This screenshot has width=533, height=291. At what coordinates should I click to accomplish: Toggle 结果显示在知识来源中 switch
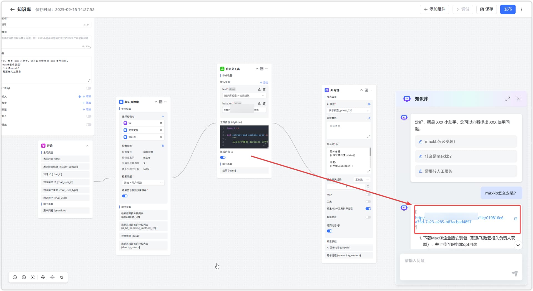(x=125, y=196)
